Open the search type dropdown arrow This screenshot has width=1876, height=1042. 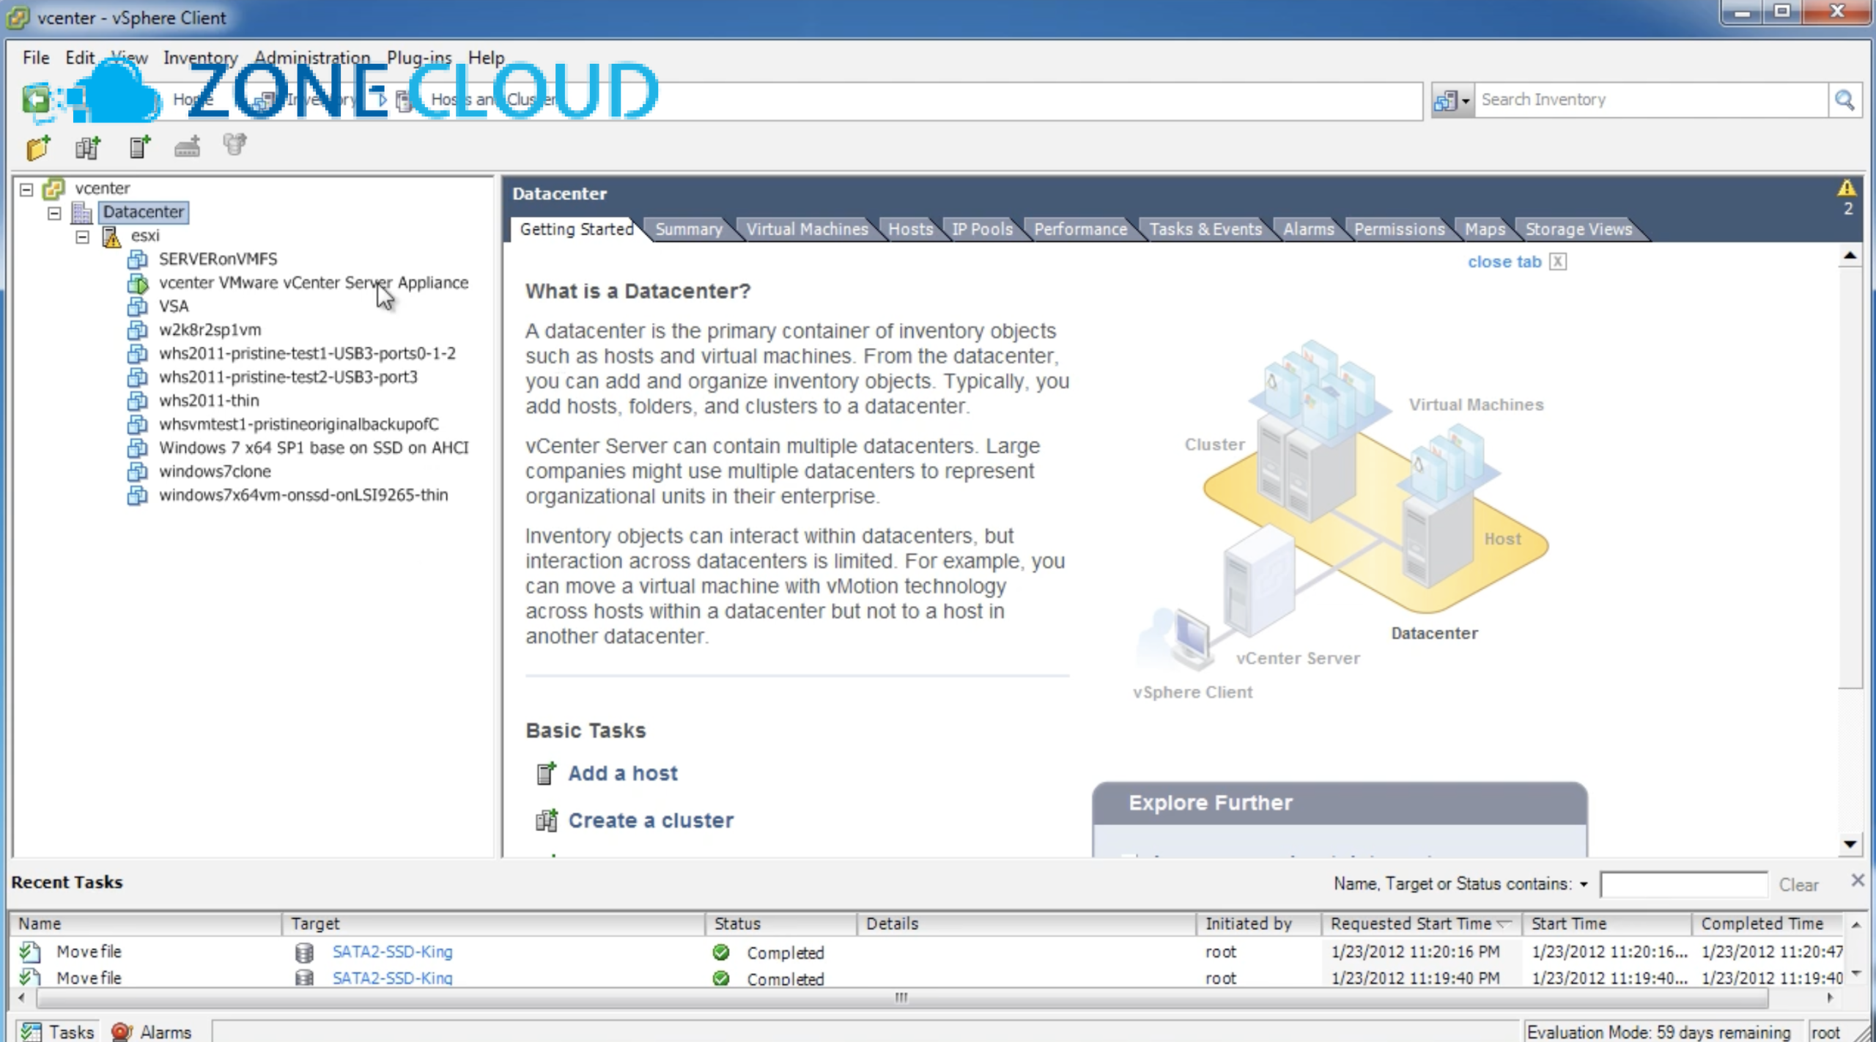1466,101
